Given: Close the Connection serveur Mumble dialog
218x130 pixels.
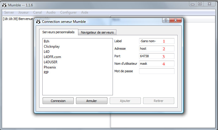Looking at the screenshot, I should 175,20.
